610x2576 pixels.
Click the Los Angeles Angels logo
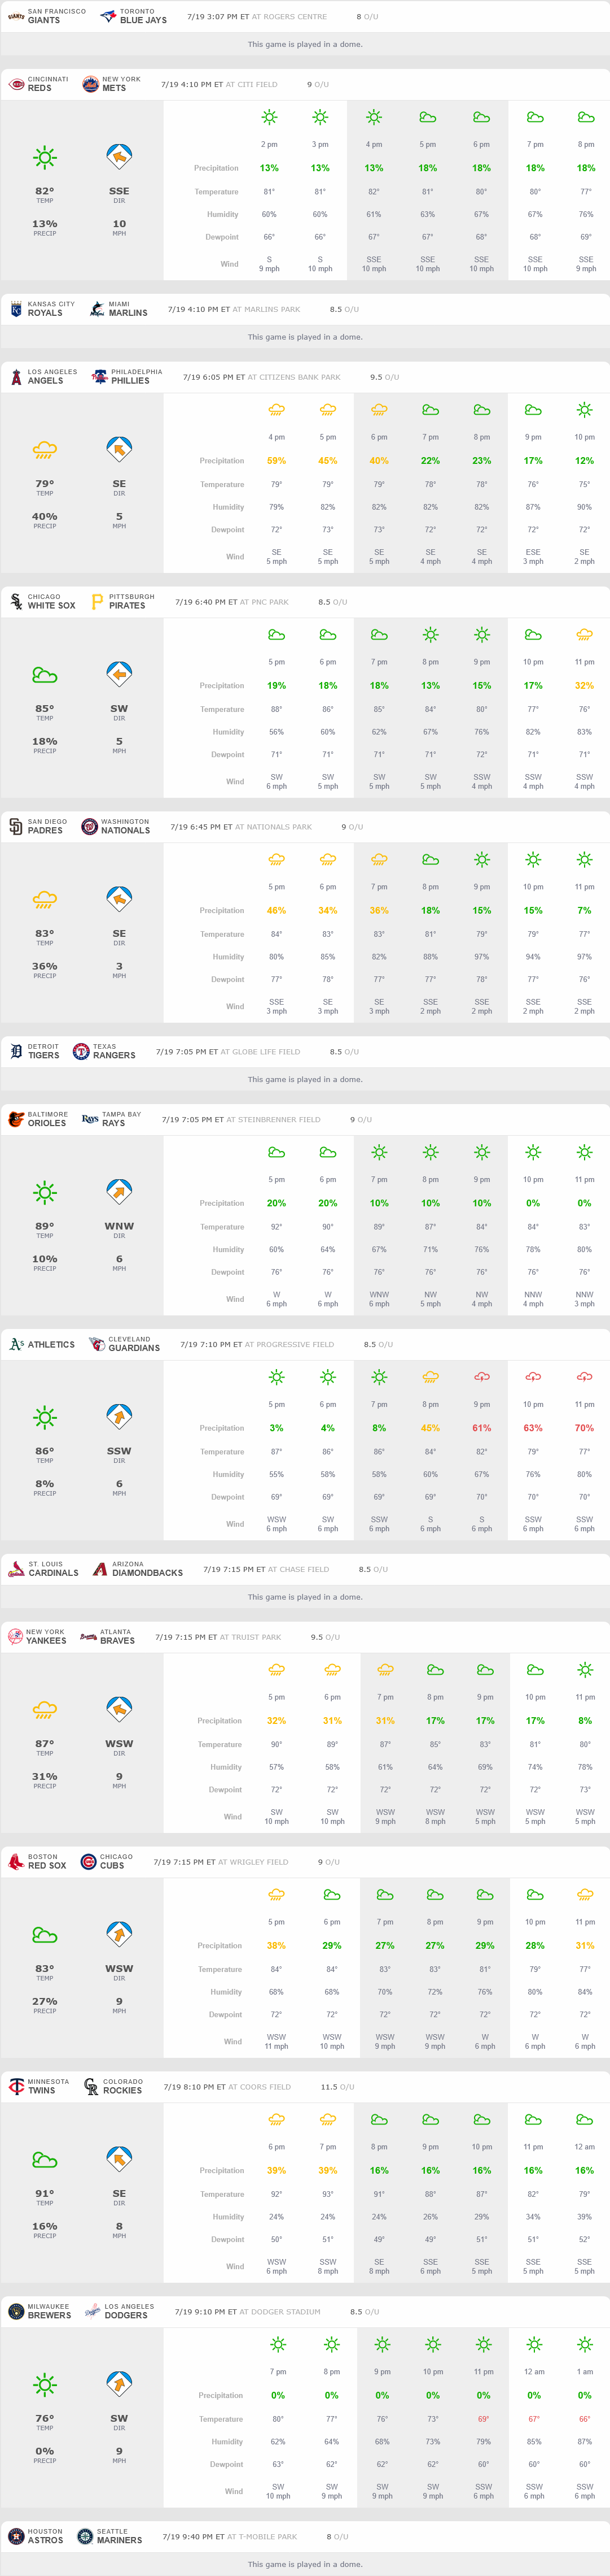16,377
